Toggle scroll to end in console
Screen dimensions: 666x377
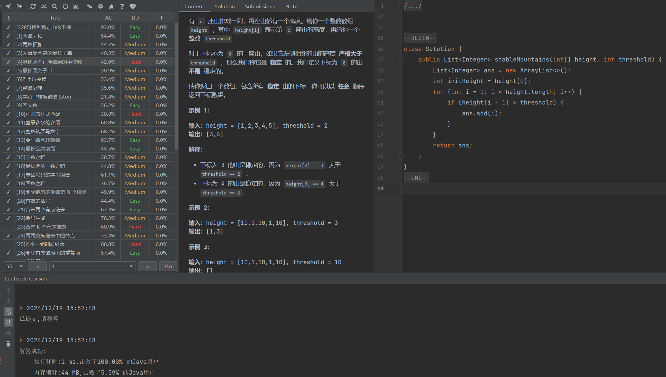pos(8,322)
